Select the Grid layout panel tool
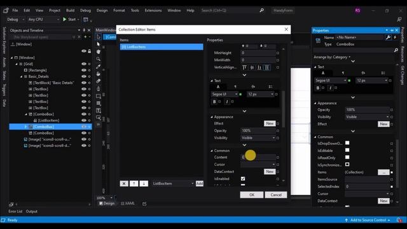 [99, 103]
